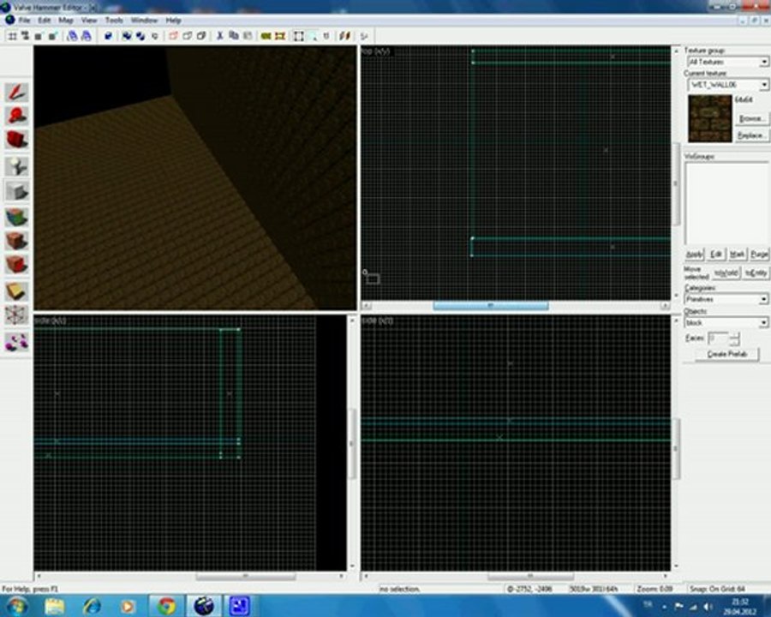Select the Path tool
The width and height of the screenshot is (771, 617).
(x=16, y=341)
